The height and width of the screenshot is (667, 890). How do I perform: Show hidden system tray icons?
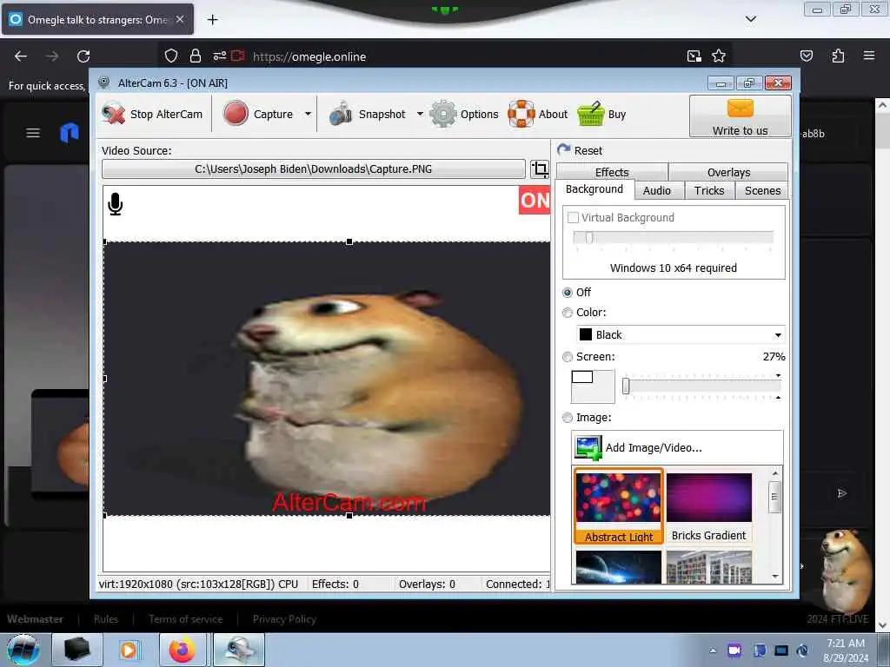713,650
